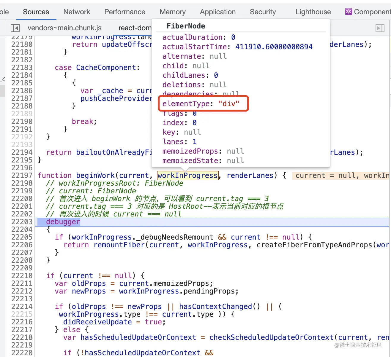This screenshot has height=357, width=391.
Task: Set a breakpoint on line 22197
Action: pyautogui.click(x=22, y=176)
